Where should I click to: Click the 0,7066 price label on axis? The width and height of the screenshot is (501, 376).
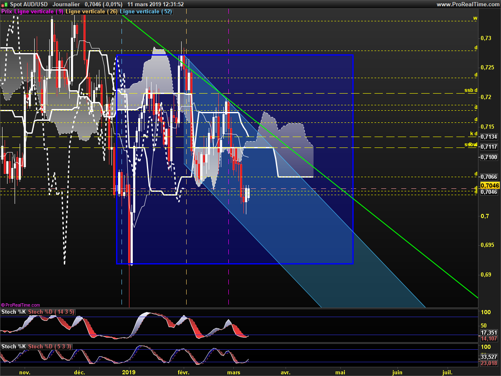489,177
